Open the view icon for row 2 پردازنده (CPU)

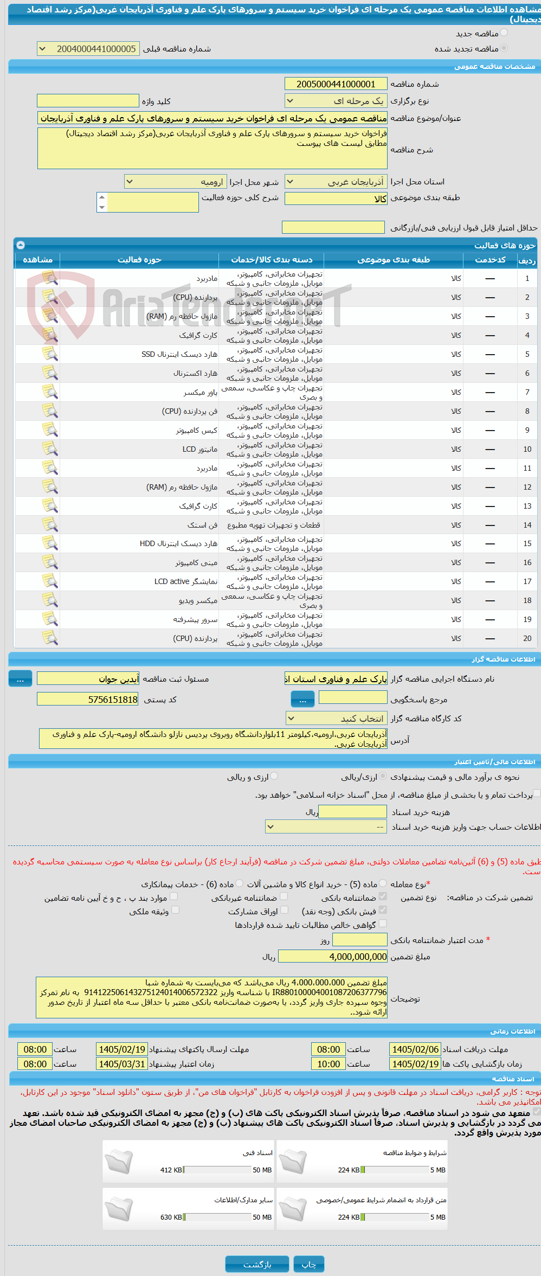pos(50,297)
